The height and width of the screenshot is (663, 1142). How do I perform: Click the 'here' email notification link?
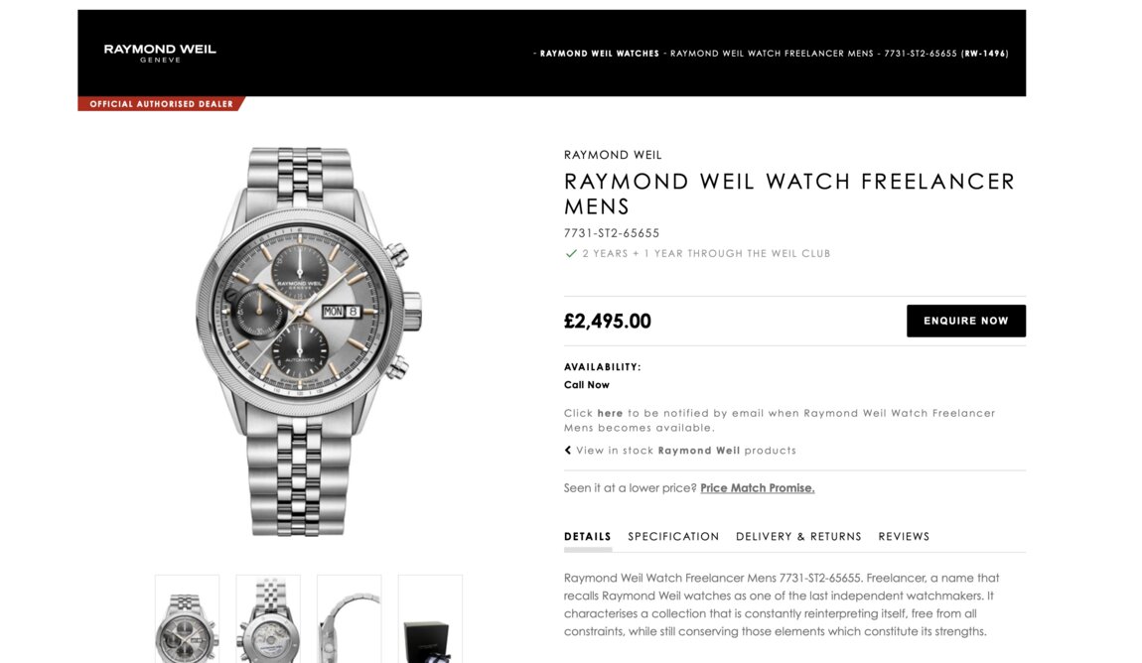[611, 413]
